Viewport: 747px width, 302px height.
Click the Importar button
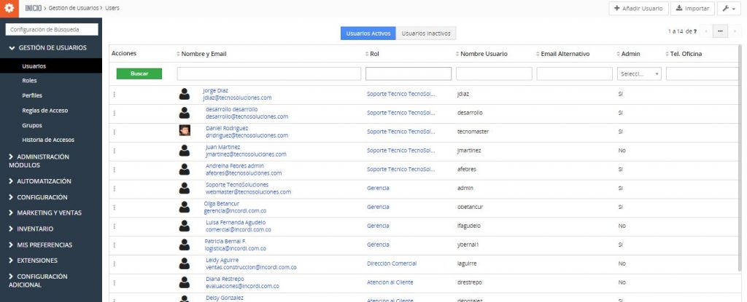689,9
